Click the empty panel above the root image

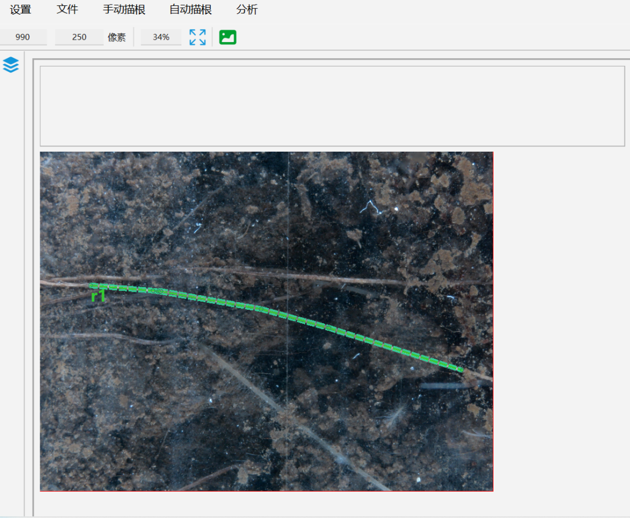coord(332,106)
